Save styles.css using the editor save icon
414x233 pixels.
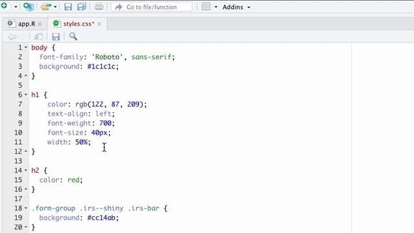click(56, 37)
